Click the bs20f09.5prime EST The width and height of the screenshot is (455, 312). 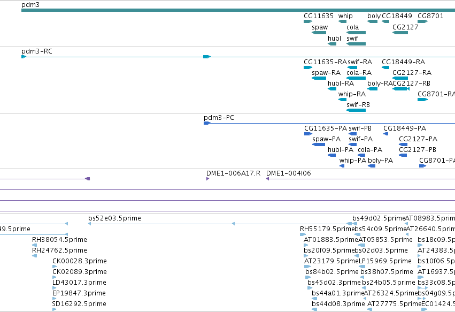point(306,256)
